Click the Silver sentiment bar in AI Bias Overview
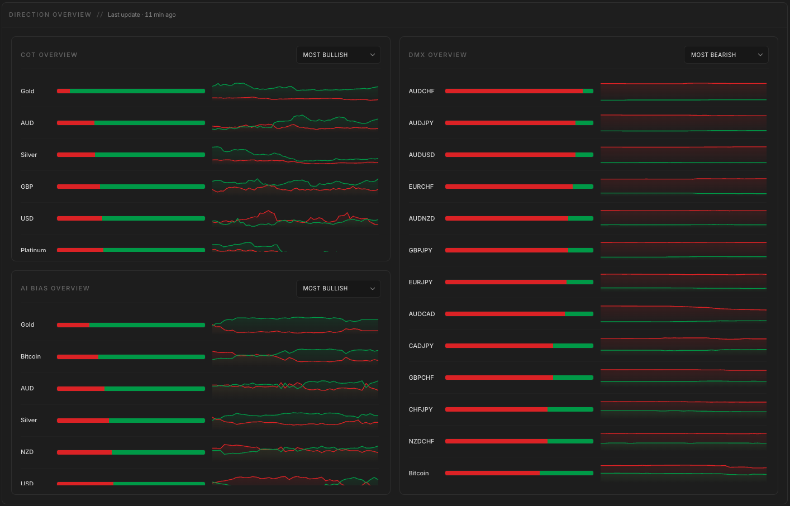The width and height of the screenshot is (790, 506). [x=131, y=420]
